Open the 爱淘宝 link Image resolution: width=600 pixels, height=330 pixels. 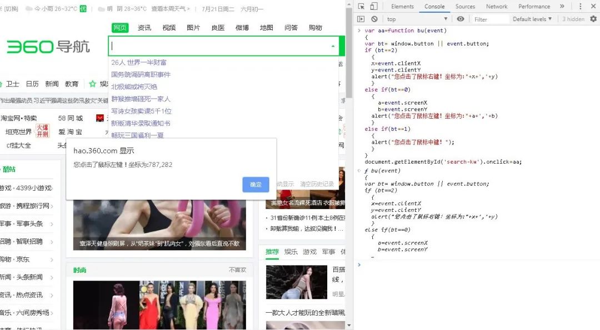(70, 132)
